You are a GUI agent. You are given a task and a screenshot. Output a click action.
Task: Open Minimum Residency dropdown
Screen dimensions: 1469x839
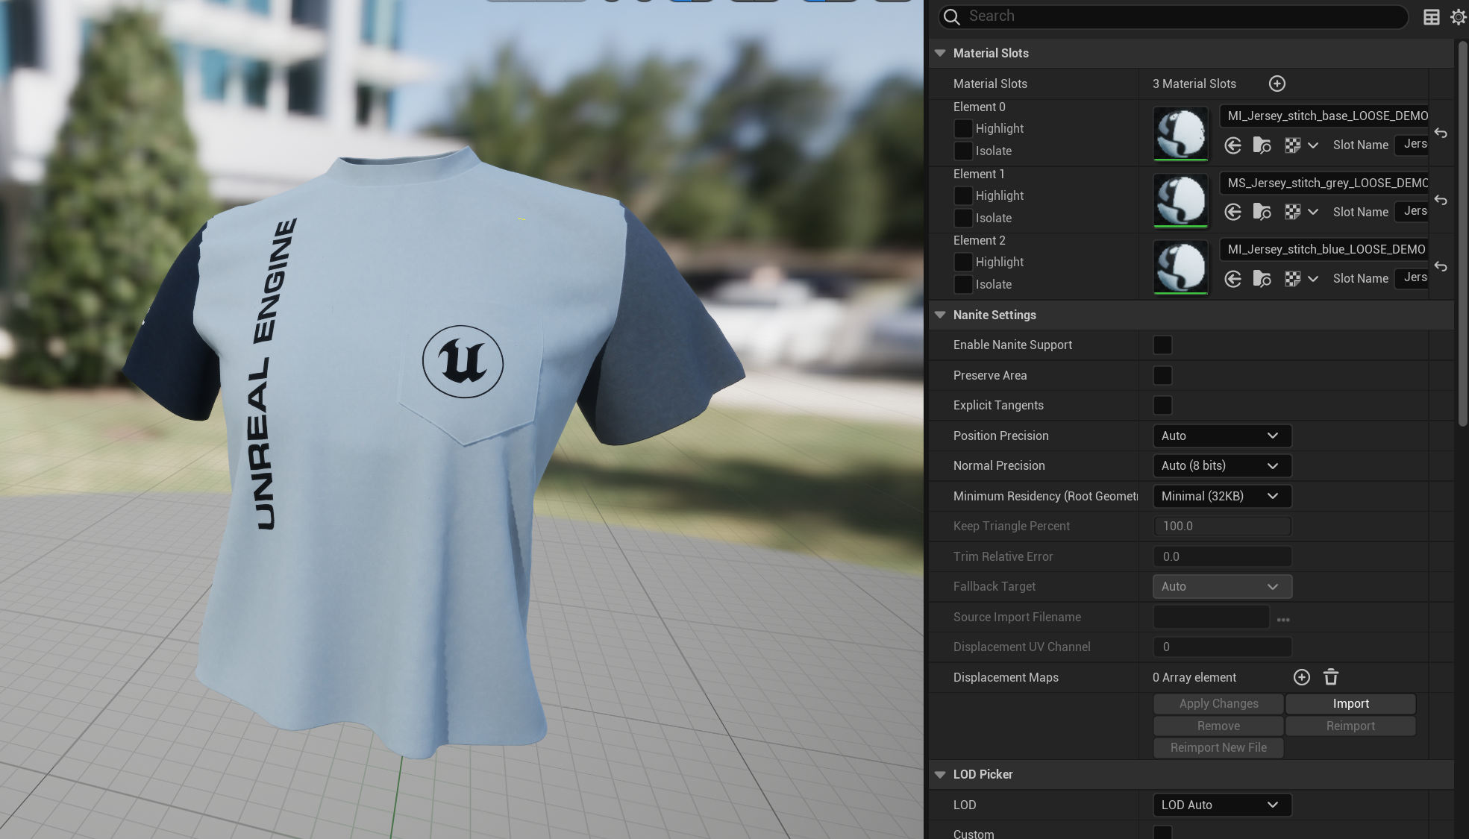[x=1221, y=496]
